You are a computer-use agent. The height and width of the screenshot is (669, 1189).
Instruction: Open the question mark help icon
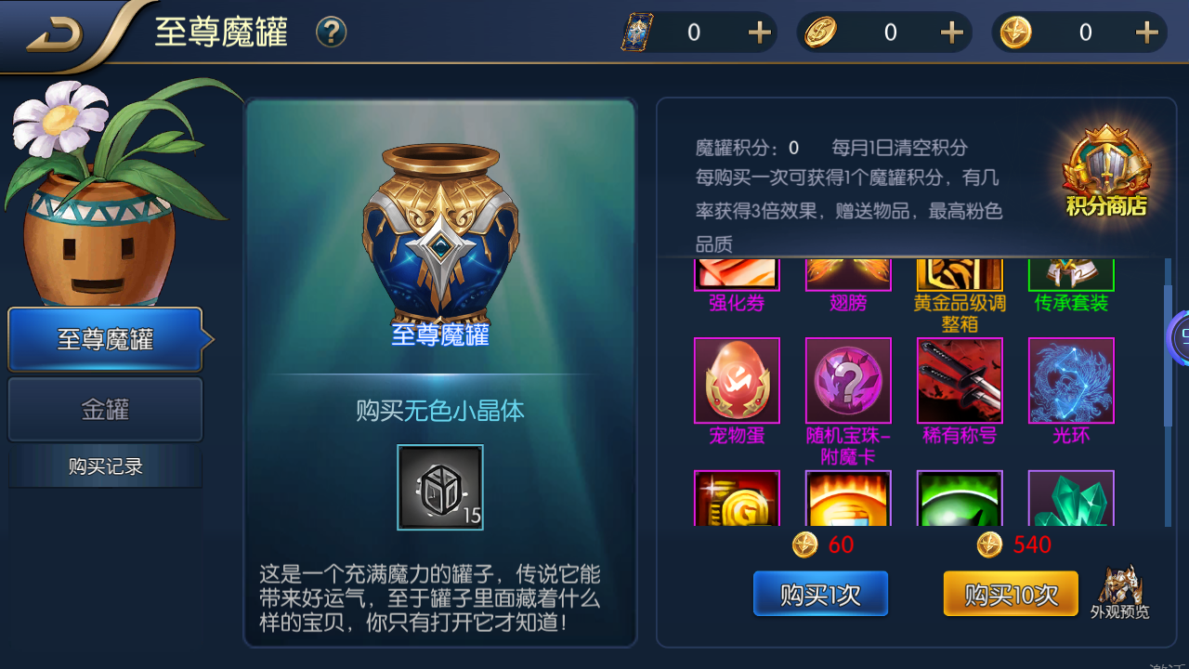(331, 33)
